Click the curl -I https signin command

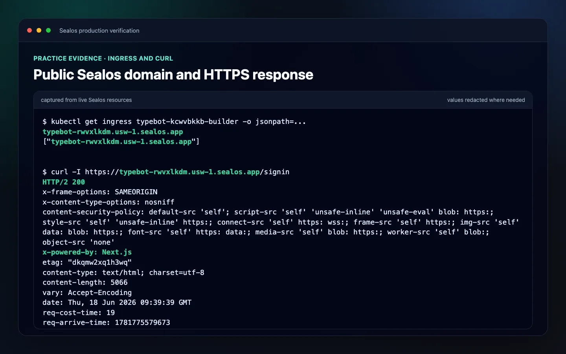click(x=166, y=172)
